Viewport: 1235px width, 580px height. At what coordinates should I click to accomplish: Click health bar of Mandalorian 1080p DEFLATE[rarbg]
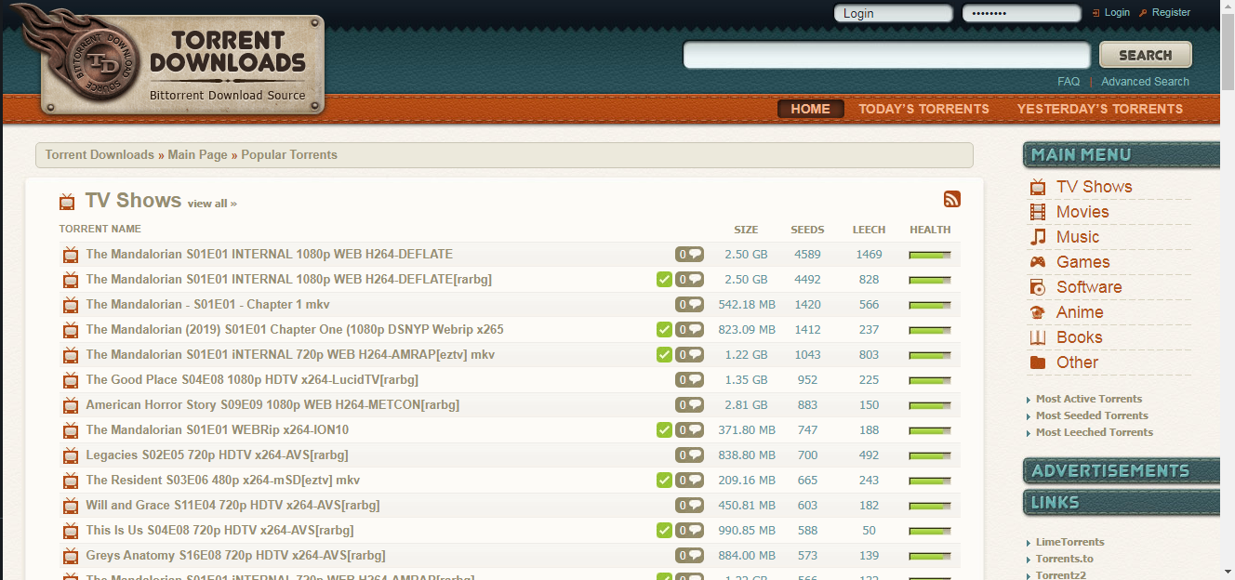(x=930, y=280)
